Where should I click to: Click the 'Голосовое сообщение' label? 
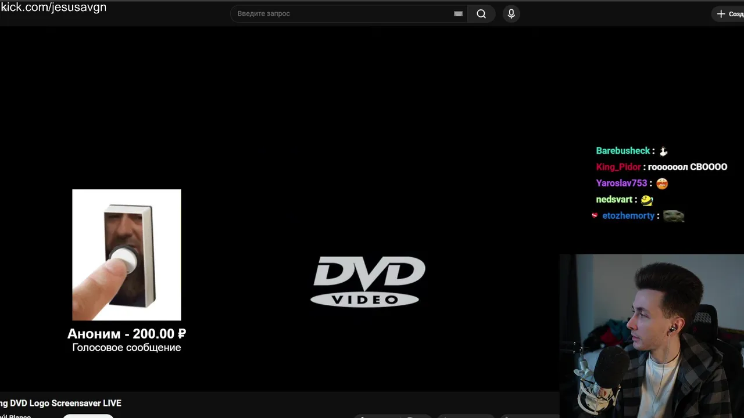coord(127,347)
